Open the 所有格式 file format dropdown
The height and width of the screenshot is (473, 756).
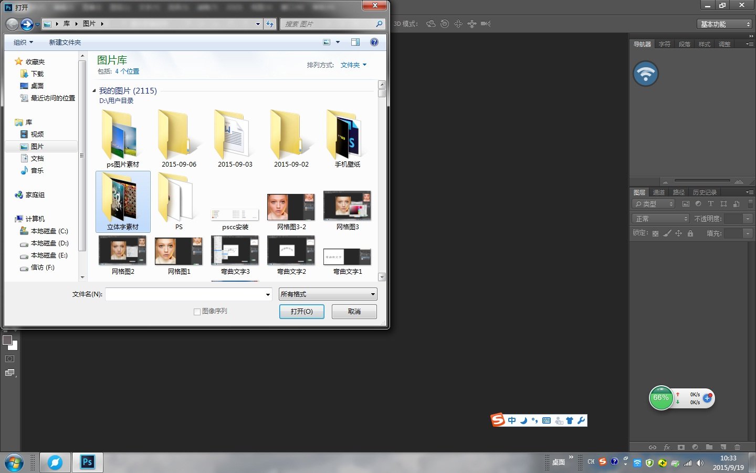(x=328, y=294)
